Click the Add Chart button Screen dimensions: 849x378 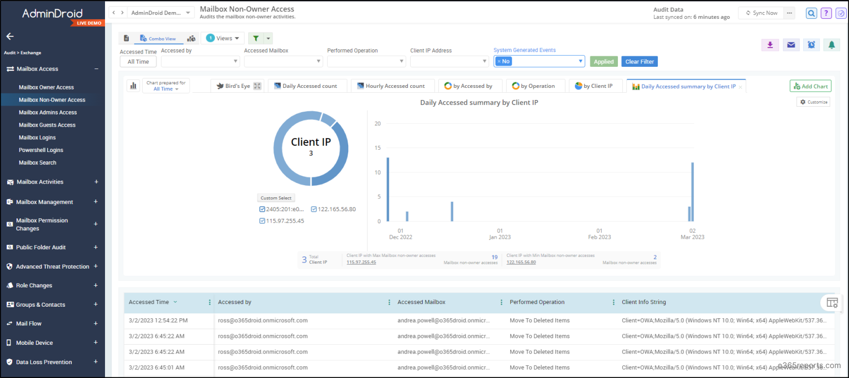pyautogui.click(x=810, y=86)
